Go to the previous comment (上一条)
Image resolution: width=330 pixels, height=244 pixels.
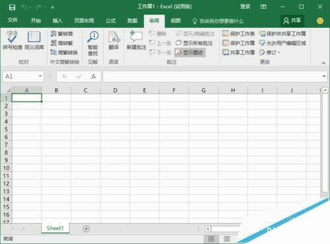click(160, 43)
